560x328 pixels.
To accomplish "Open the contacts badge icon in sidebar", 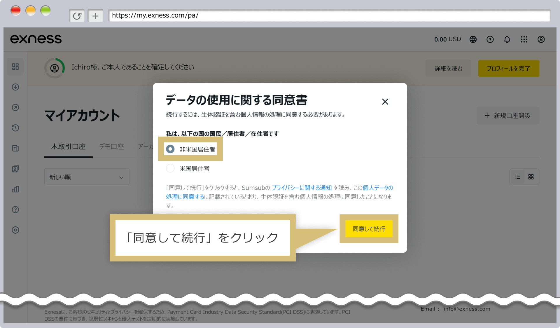I will pos(15,169).
